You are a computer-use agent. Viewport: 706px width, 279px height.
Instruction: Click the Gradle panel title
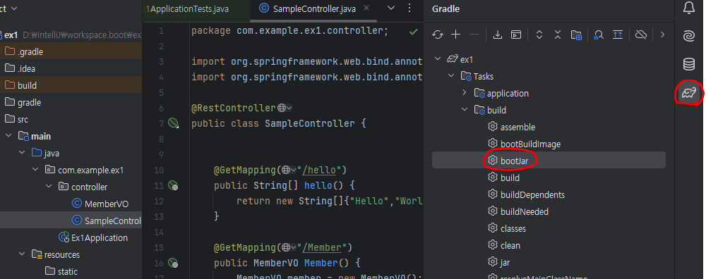(x=445, y=9)
